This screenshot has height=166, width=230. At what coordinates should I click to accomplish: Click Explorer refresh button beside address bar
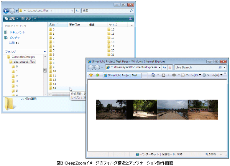pos(77,11)
